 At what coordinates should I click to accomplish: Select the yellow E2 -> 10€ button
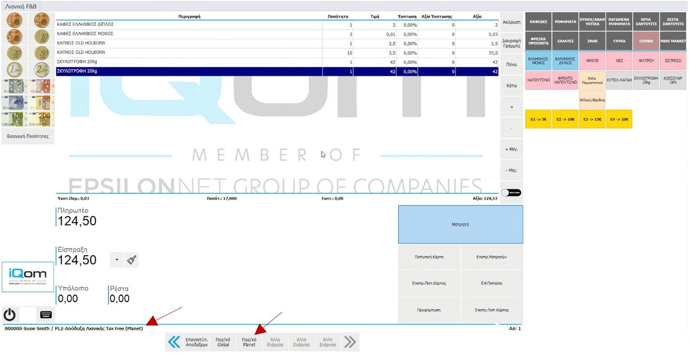pyautogui.click(x=565, y=119)
